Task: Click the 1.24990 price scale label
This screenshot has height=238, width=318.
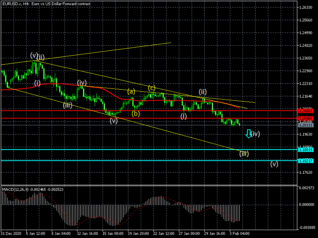Action: coord(306,33)
